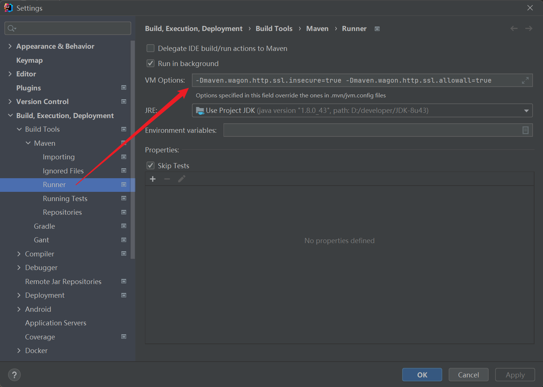Enable Delegate IDE build/run actions to Maven
Screen dimensions: 543x387
pos(151,48)
